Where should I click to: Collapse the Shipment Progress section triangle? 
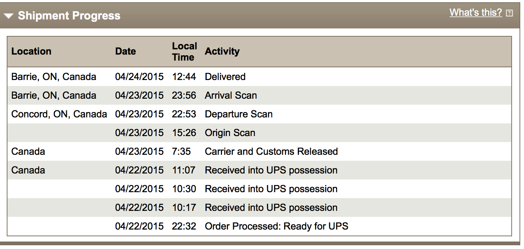pos(9,16)
